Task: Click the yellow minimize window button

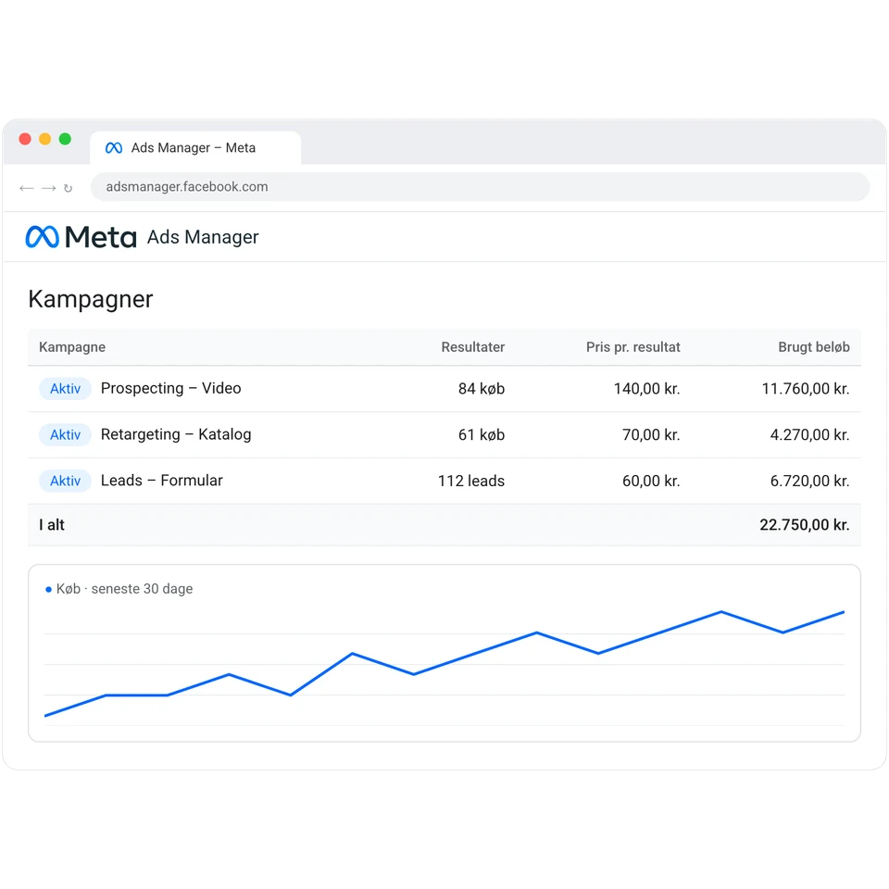Action: [x=44, y=139]
